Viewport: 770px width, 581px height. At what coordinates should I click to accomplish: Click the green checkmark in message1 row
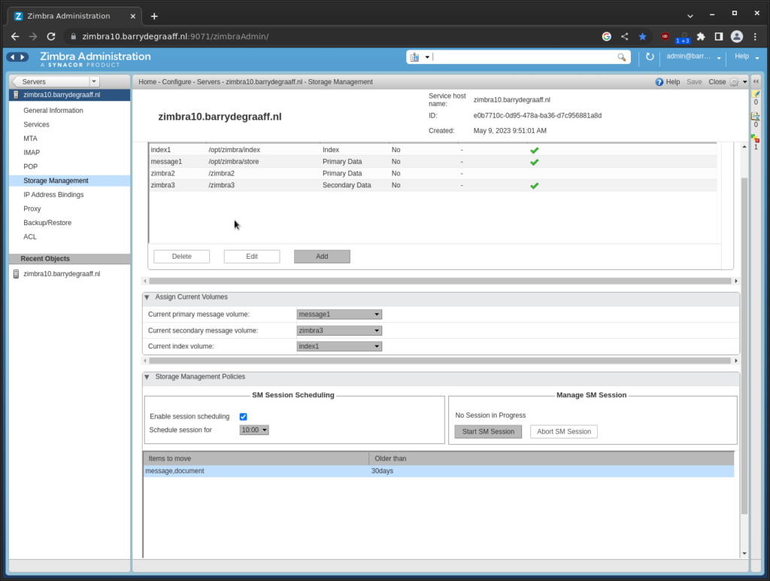[535, 163]
